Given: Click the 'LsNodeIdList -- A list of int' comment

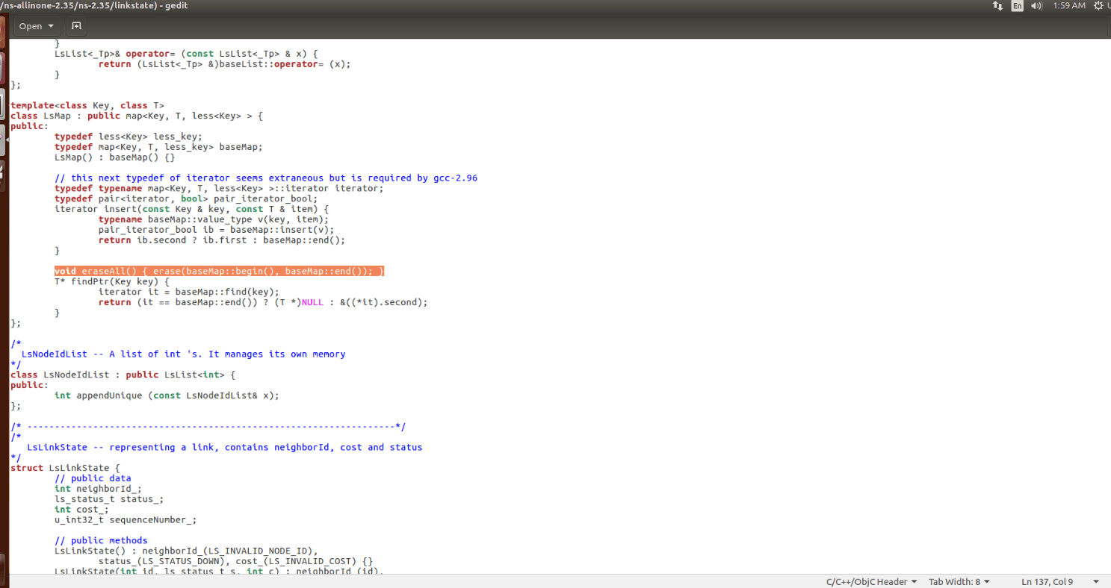Looking at the screenshot, I should click(x=184, y=354).
